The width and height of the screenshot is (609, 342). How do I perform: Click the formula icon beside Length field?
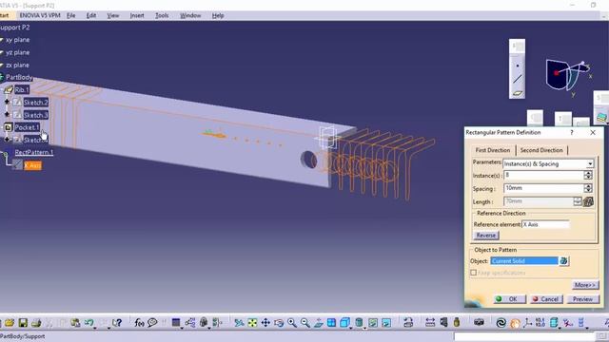(x=588, y=201)
